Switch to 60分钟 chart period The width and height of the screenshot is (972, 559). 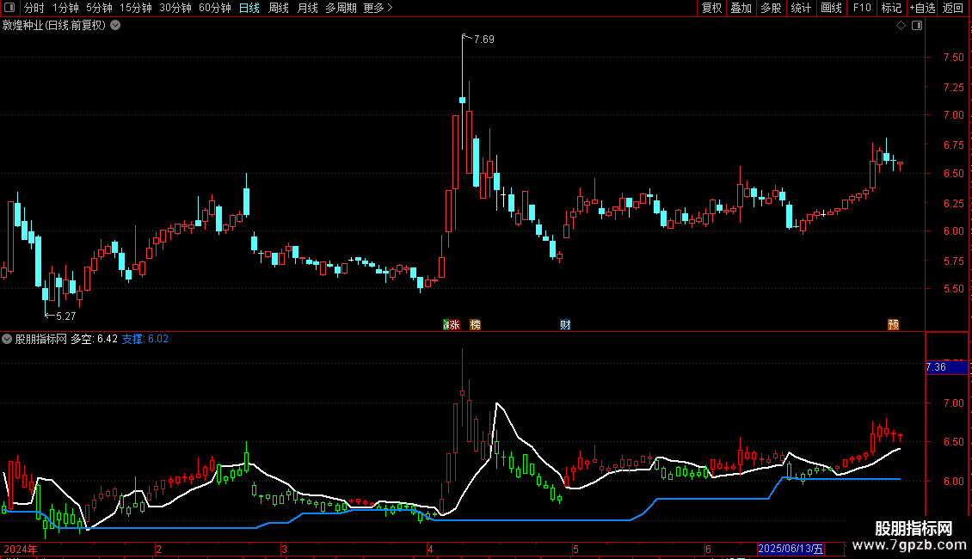(x=214, y=8)
